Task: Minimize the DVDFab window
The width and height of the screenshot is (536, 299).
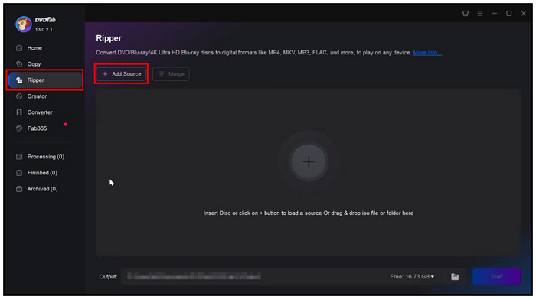Action: (495, 13)
